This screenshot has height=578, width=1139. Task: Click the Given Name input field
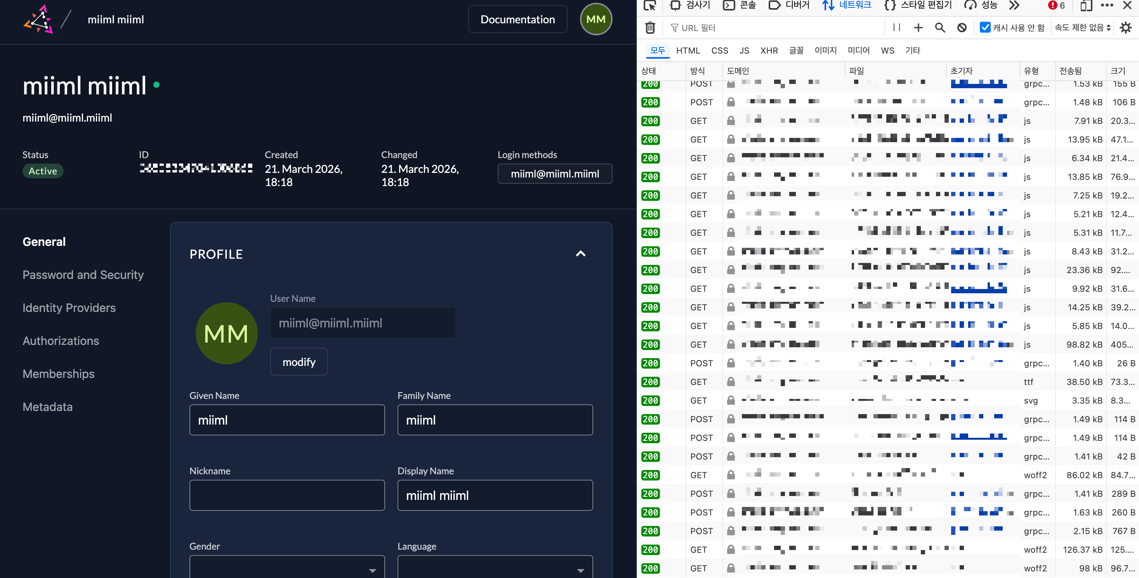tap(287, 420)
